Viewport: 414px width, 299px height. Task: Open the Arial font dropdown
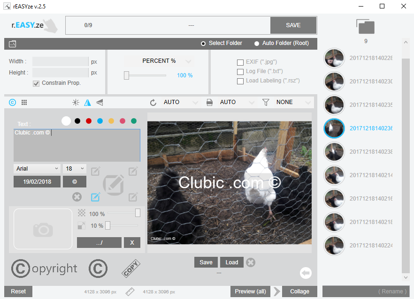[x=37, y=169]
